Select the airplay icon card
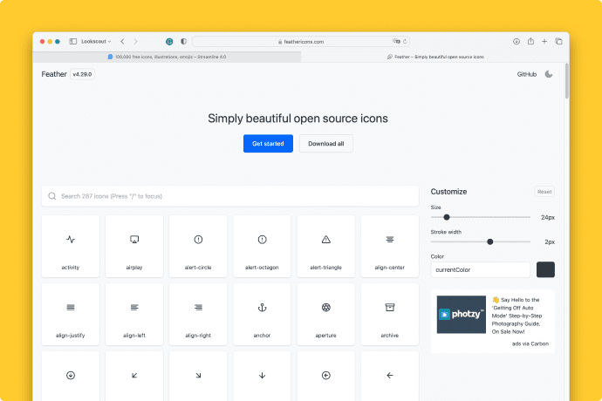602x401 pixels. pos(134,246)
